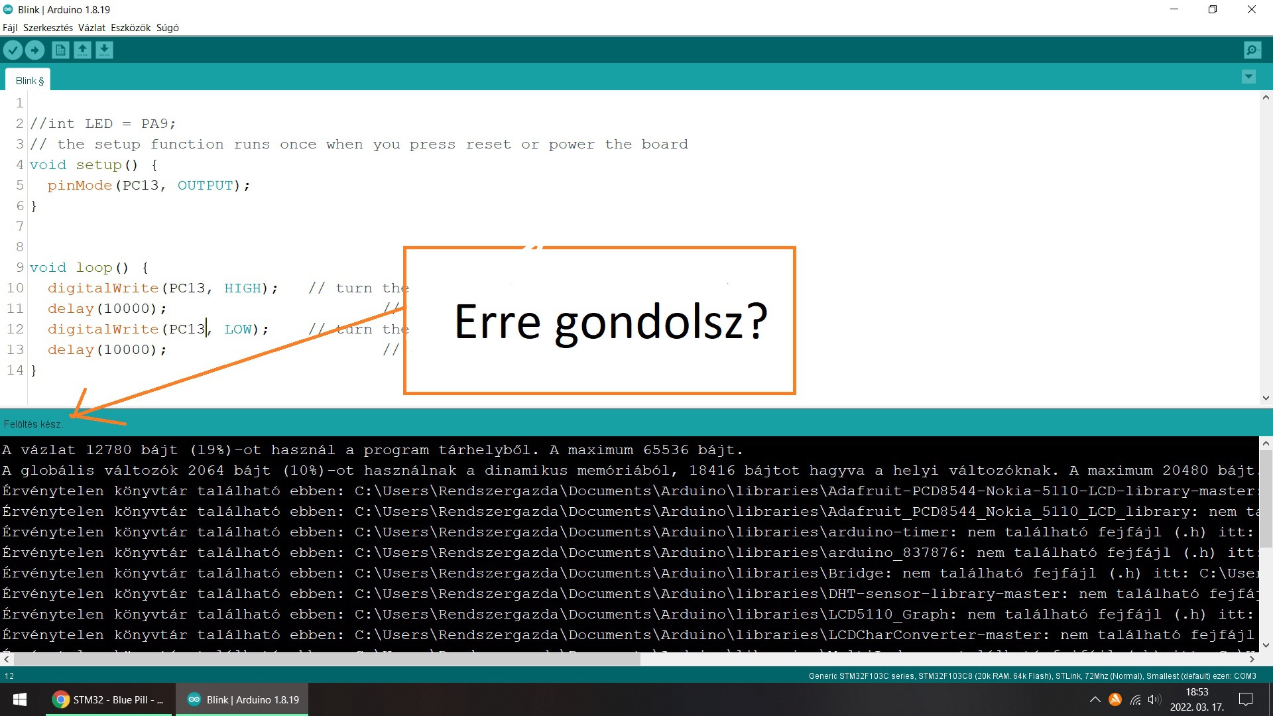Click the Save sketch icon

tap(104, 50)
